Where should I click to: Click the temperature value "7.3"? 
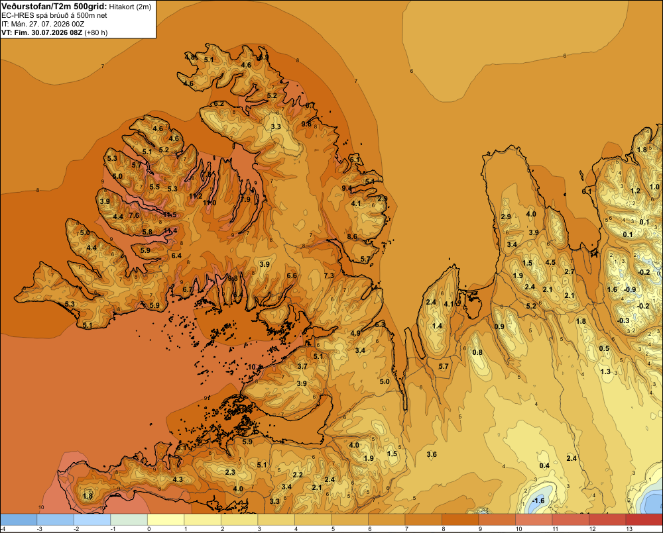click(x=329, y=275)
